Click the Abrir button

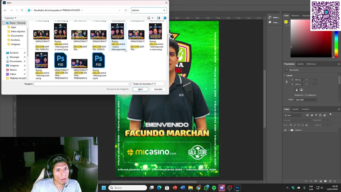140,89
